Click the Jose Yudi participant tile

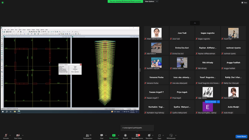[x=182, y=33]
